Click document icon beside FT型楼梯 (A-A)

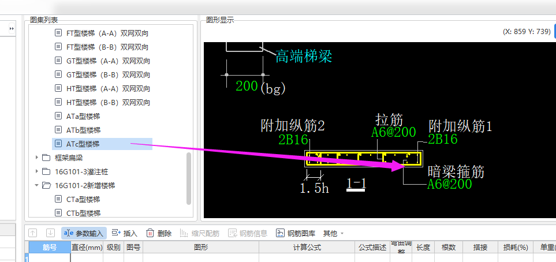click(x=58, y=33)
